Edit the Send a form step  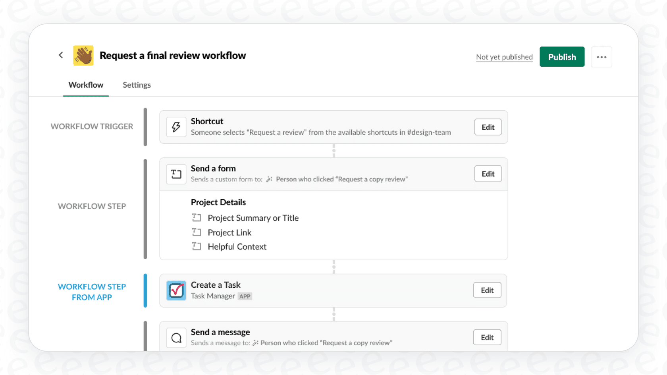(488, 173)
